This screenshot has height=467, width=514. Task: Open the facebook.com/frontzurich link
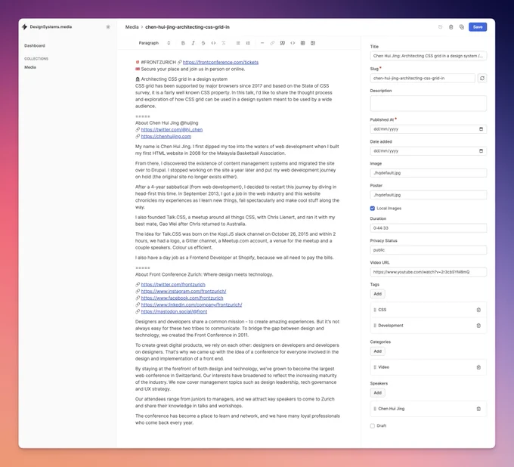(182, 298)
